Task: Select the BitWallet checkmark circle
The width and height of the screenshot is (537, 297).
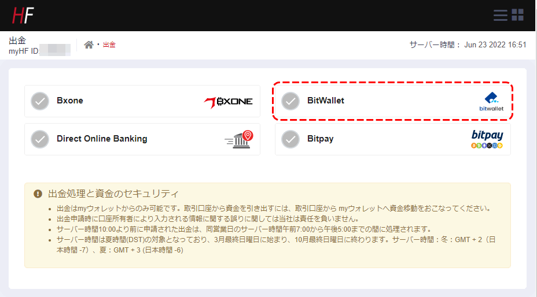Action: tap(290, 101)
